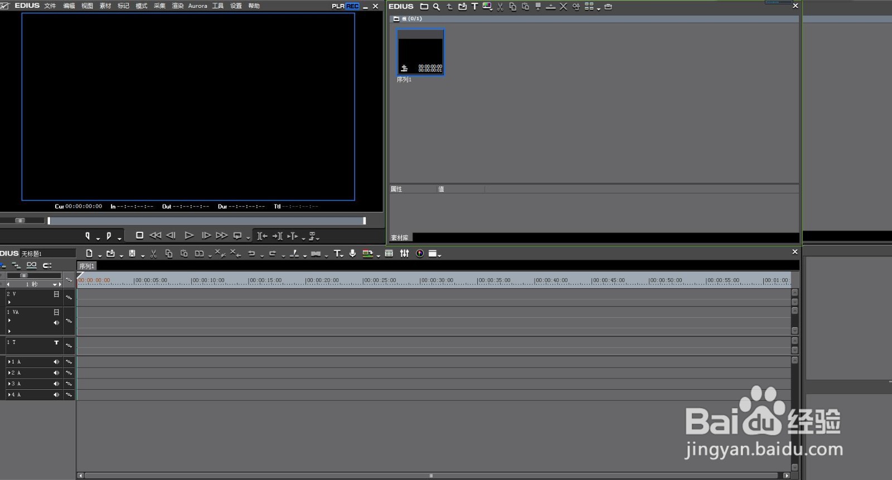Toggle audio mute on the 1 VA track
Image resolution: width=892 pixels, height=480 pixels.
click(x=56, y=323)
